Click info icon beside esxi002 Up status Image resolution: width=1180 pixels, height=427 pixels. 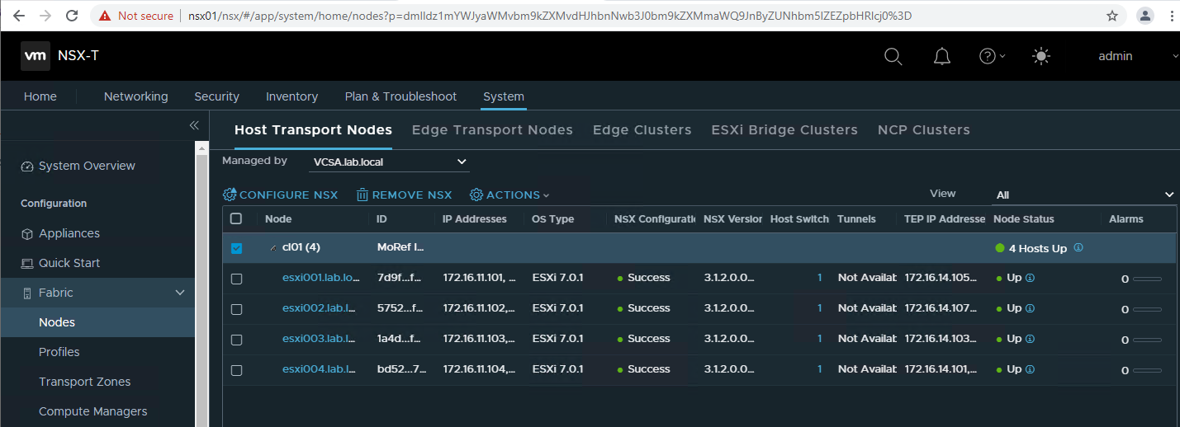(x=1030, y=308)
